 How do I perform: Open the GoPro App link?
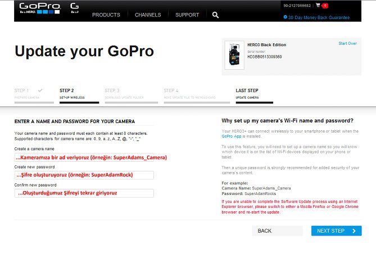tap(232, 136)
